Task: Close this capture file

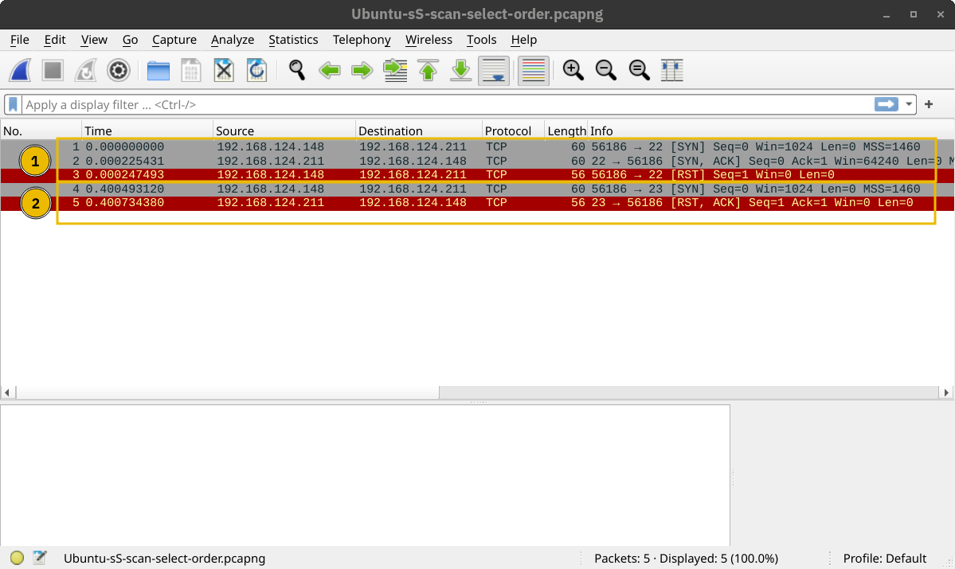Action: 224,70
